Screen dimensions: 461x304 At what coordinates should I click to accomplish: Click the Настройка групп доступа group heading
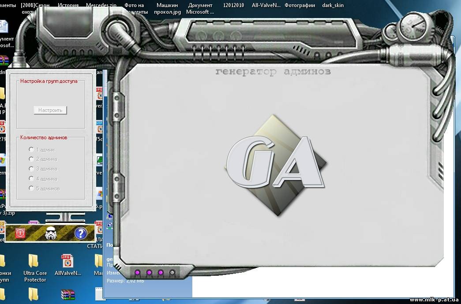click(49, 81)
